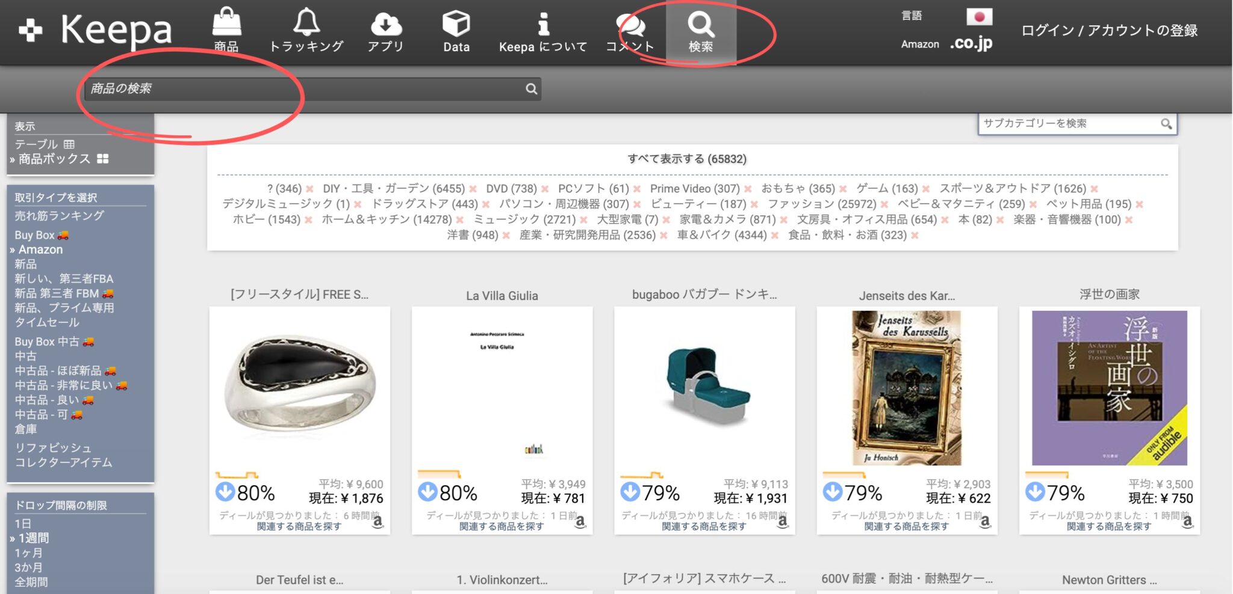Click the magnifier in the subcategory search field
The height and width of the screenshot is (594, 1233).
point(1167,124)
